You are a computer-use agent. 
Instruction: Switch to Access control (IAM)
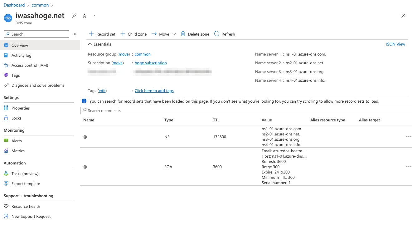29,65
